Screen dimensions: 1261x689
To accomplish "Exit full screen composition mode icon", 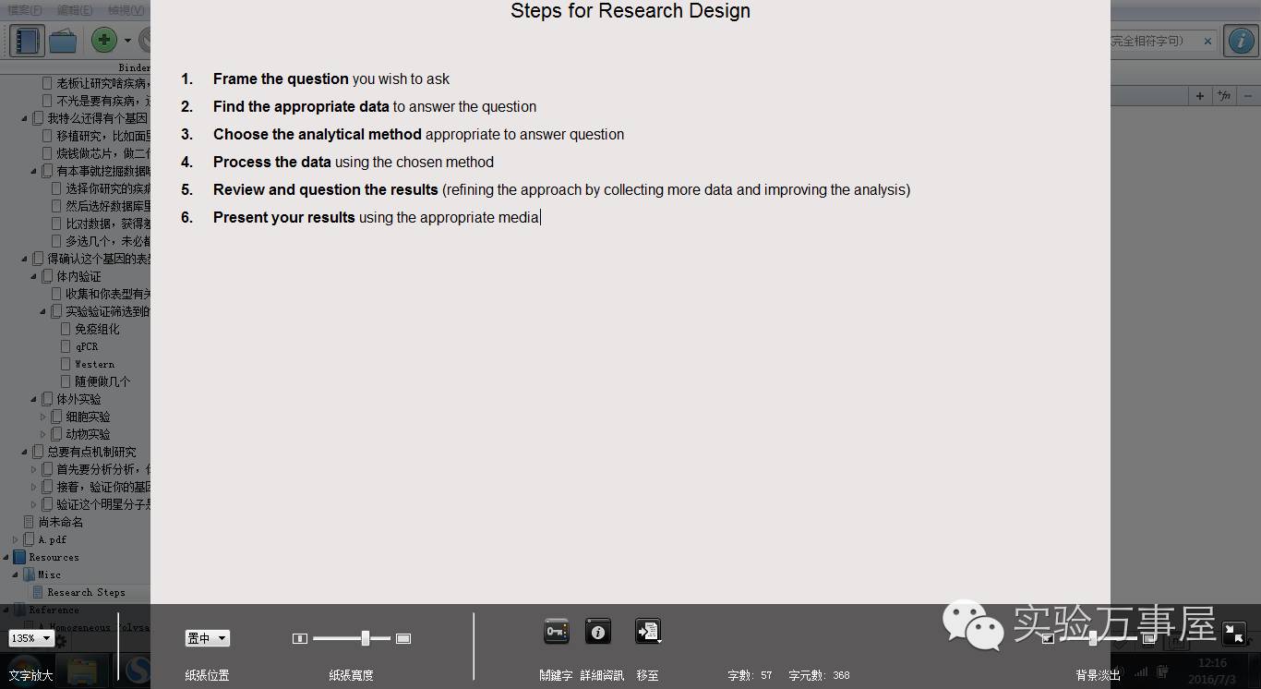I will click(1233, 634).
